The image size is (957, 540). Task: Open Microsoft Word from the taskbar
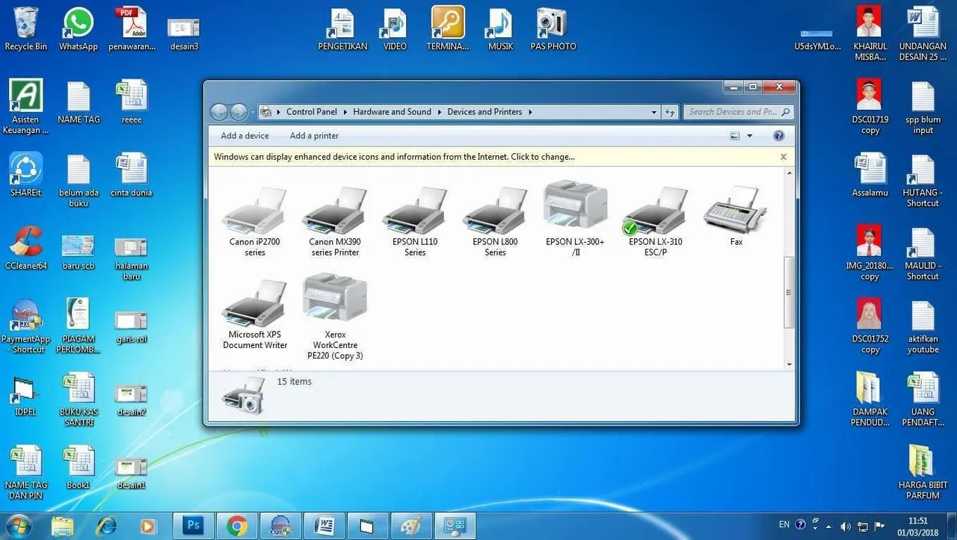(x=324, y=526)
